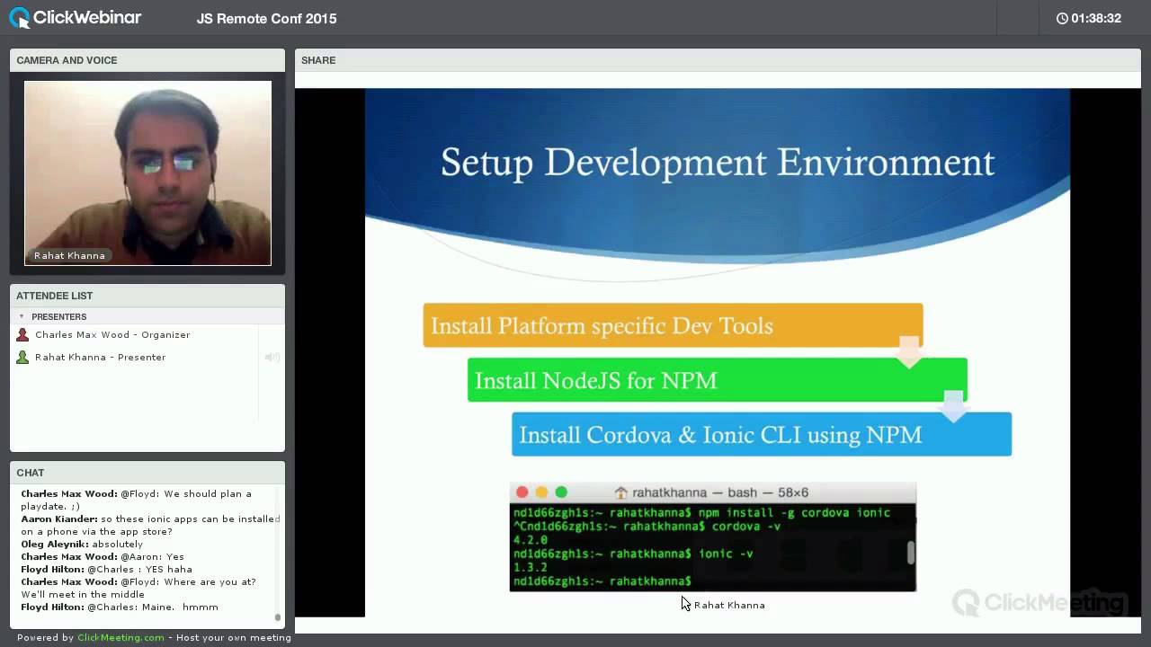This screenshot has width=1151, height=647.
Task: Click the terminal yellow minimize dot on slide
Action: (541, 492)
